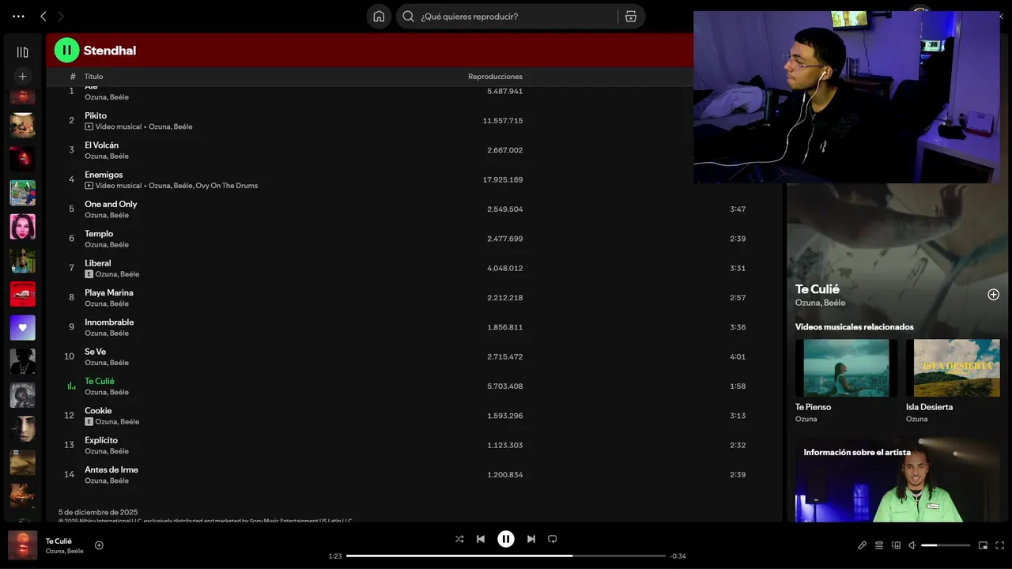
Task: Toggle shuffle playback
Action: point(459,539)
